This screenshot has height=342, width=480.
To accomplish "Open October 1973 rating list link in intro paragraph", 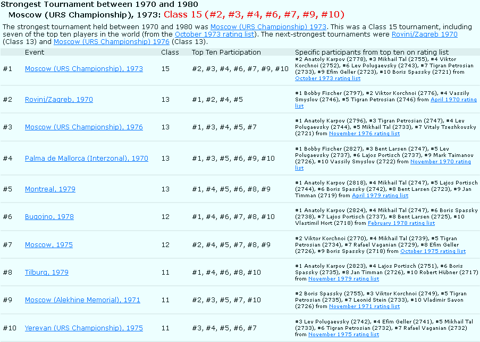I will point(215,34).
